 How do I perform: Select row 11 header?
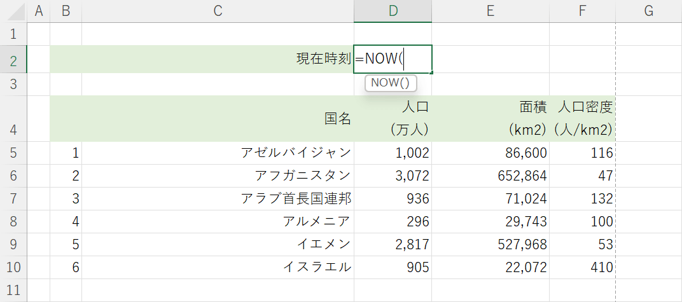point(14,291)
